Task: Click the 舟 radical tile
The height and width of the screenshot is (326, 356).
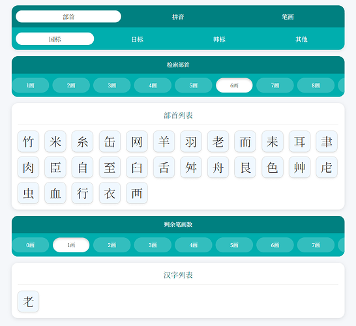Action: pos(218,168)
